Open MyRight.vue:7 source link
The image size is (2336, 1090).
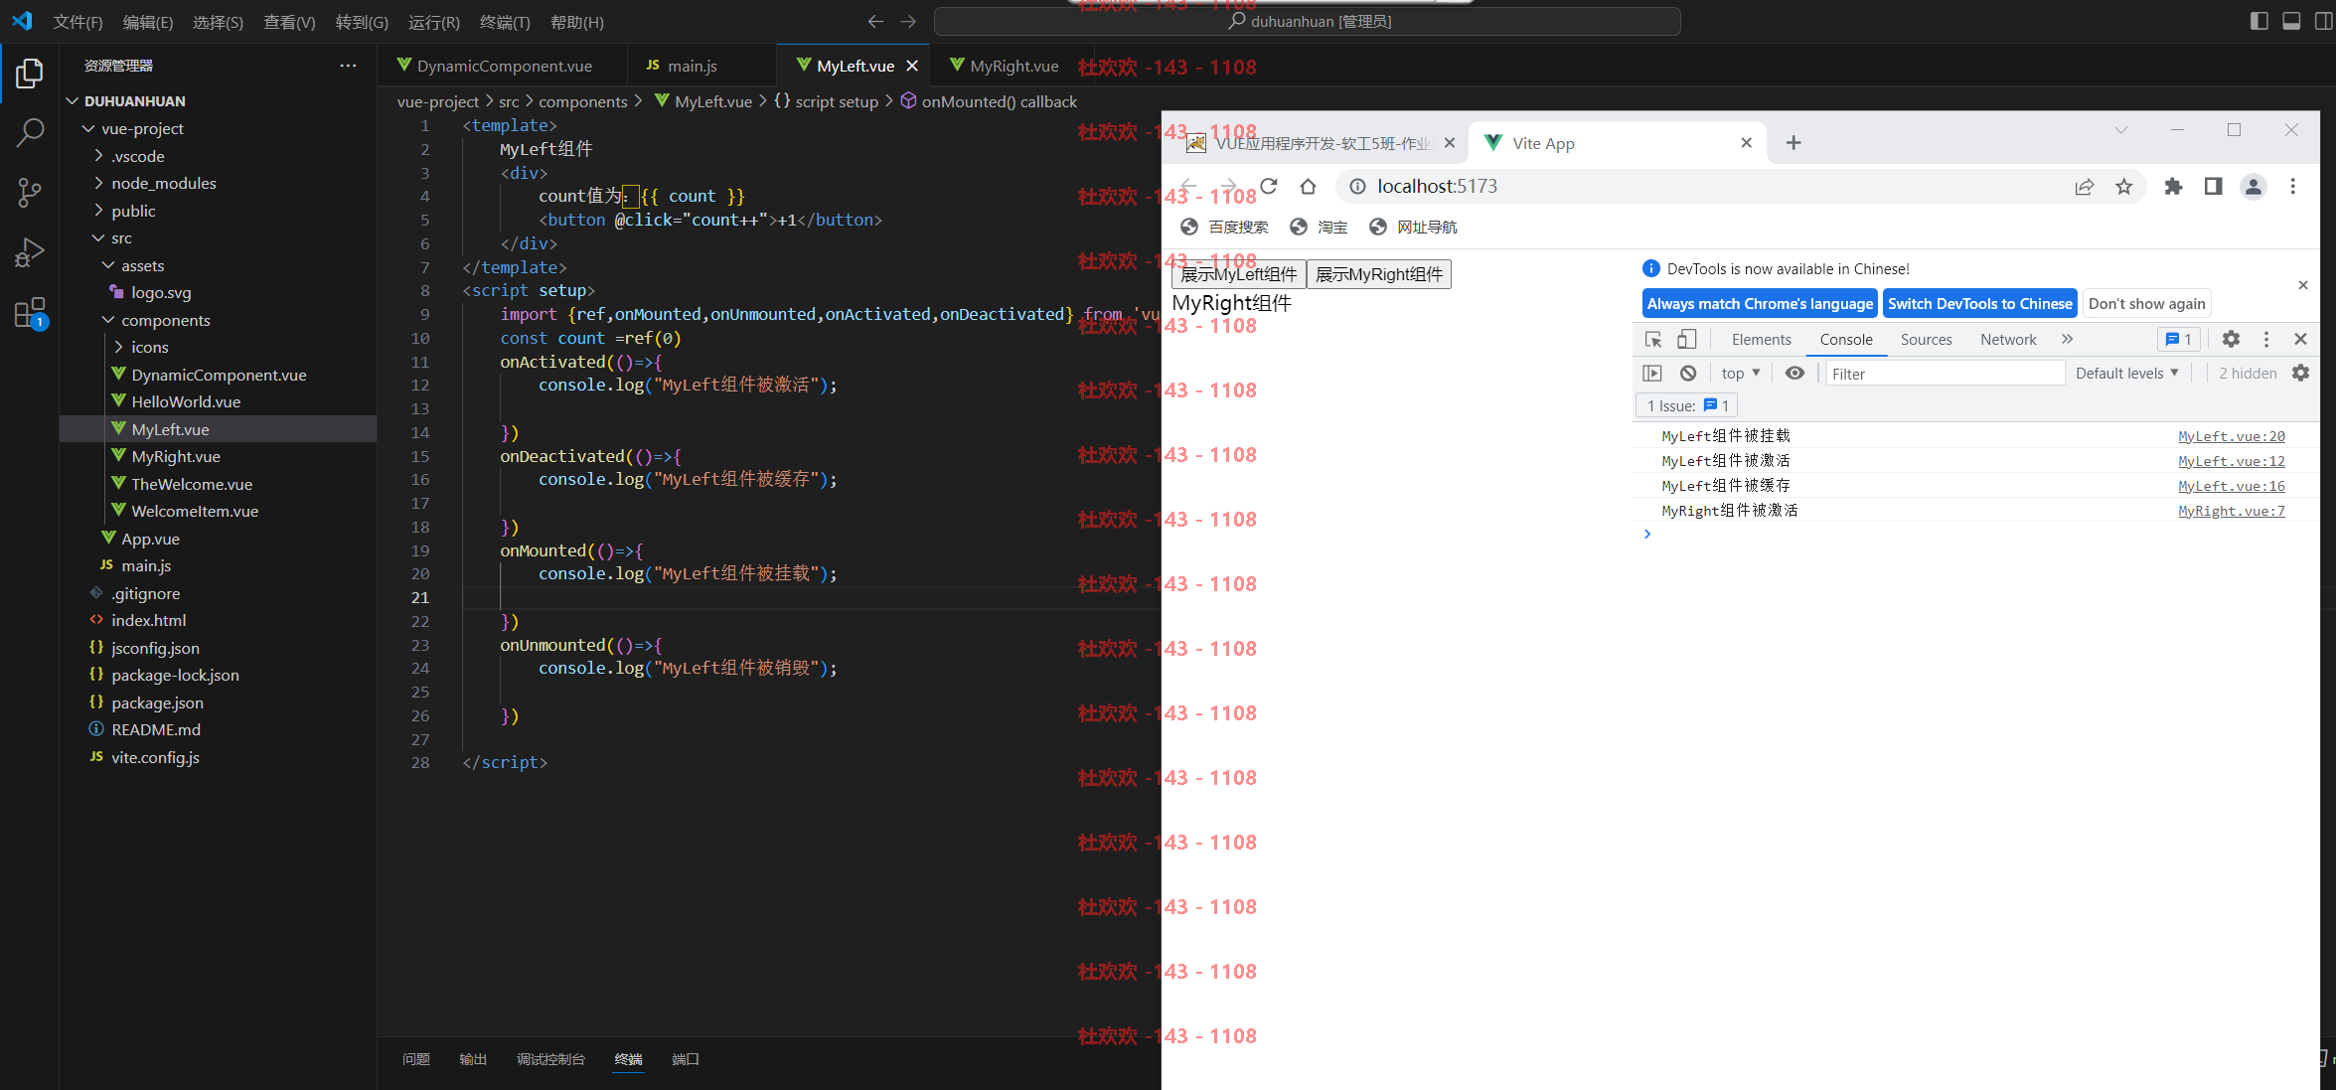point(2231,511)
